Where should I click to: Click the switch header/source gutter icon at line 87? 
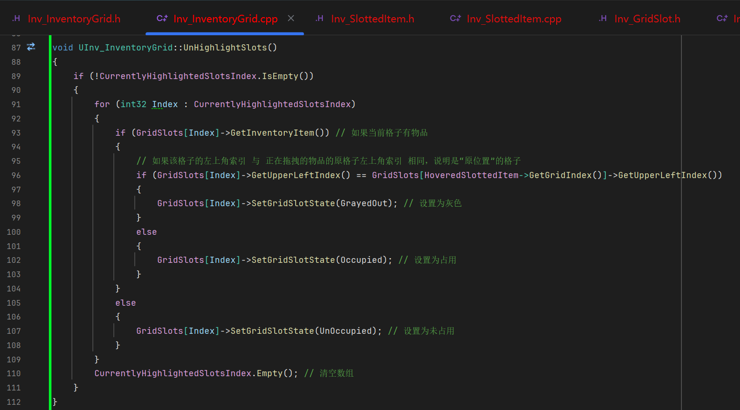[x=31, y=47]
